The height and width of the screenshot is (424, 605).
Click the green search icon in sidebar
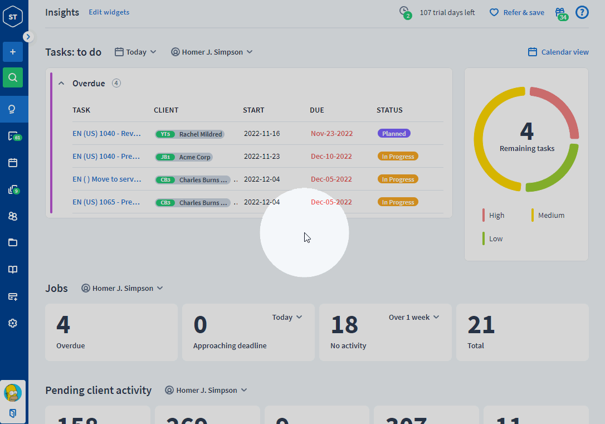click(x=13, y=77)
